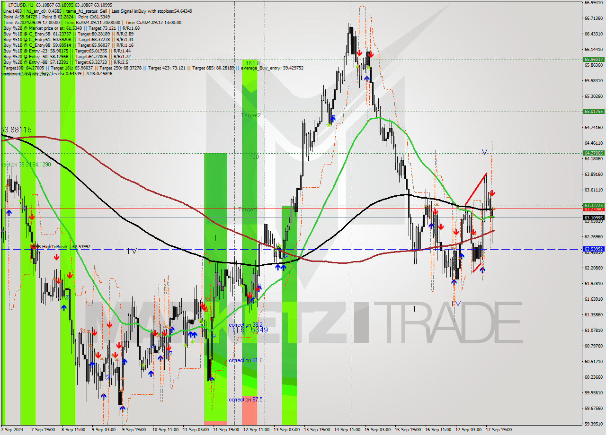Click the 66.99940 top price scale value

tap(594, 2)
